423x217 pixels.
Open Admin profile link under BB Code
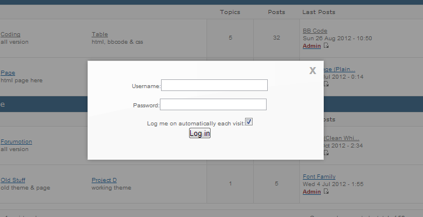[x=312, y=46]
